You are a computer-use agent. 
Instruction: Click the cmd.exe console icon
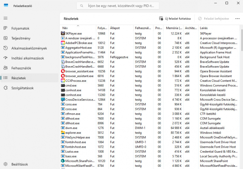(x=63, y=85)
